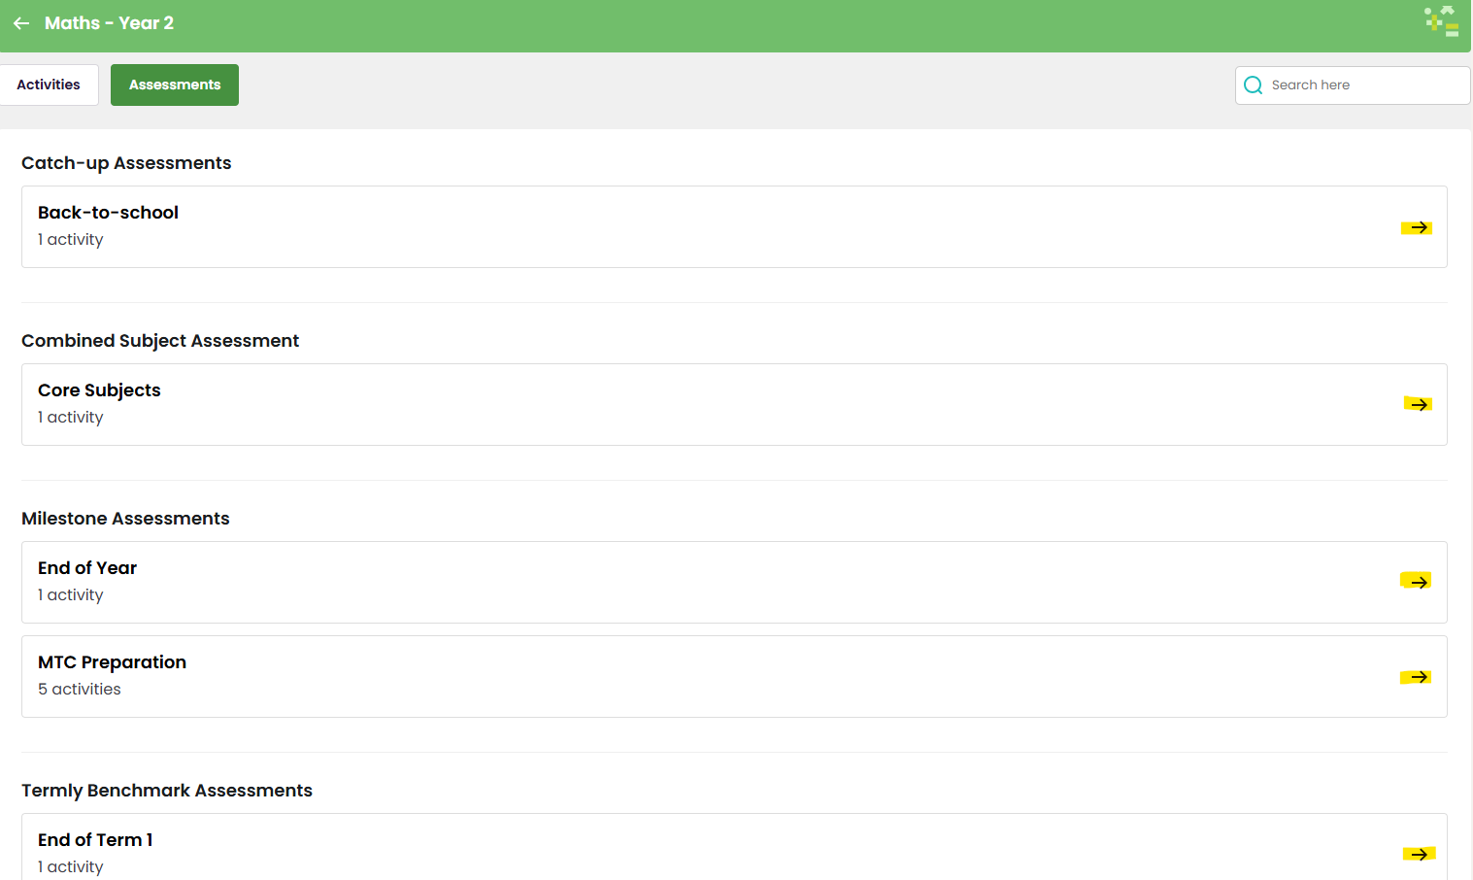The width and height of the screenshot is (1473, 880).
Task: Open End of Term 1 arrow icon
Action: click(x=1419, y=855)
